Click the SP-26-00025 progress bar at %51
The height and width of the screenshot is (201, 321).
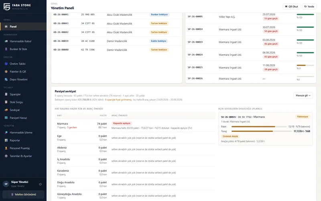click(305, 65)
